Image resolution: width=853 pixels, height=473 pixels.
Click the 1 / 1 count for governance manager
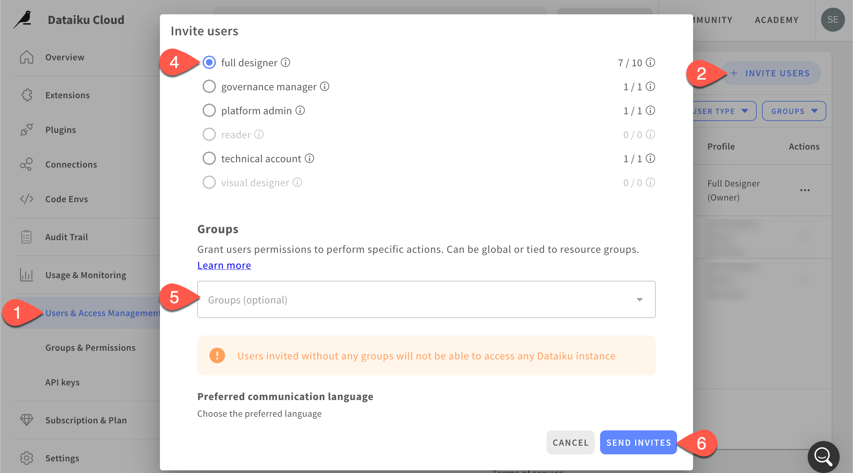632,87
